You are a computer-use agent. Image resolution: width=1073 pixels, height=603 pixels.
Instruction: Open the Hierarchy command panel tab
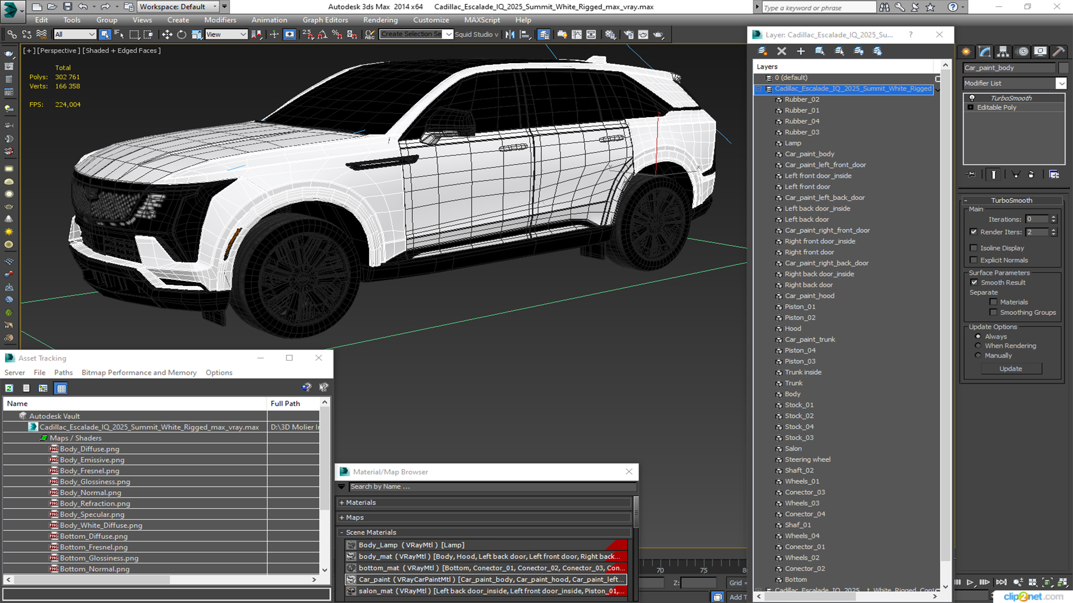coord(1003,51)
